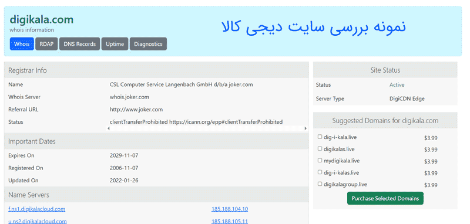Viewport: 470px width, 224px height.
Task: Click the Registrar Info section header
Action: [156, 70]
